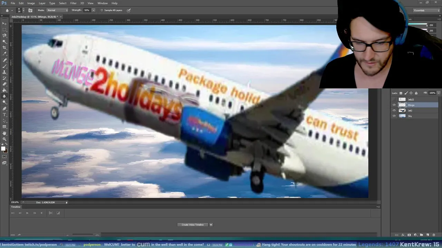
Task: Enable Sample All Layers checkbox
Action: click(x=102, y=10)
